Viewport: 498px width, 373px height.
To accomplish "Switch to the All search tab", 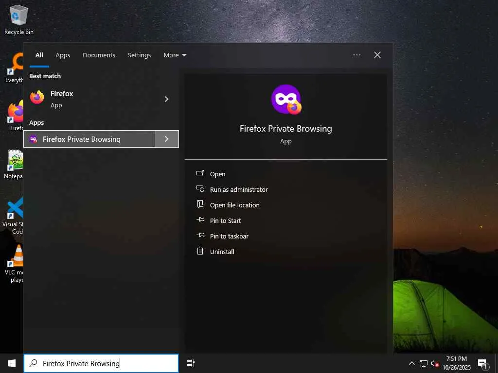I will [39, 55].
